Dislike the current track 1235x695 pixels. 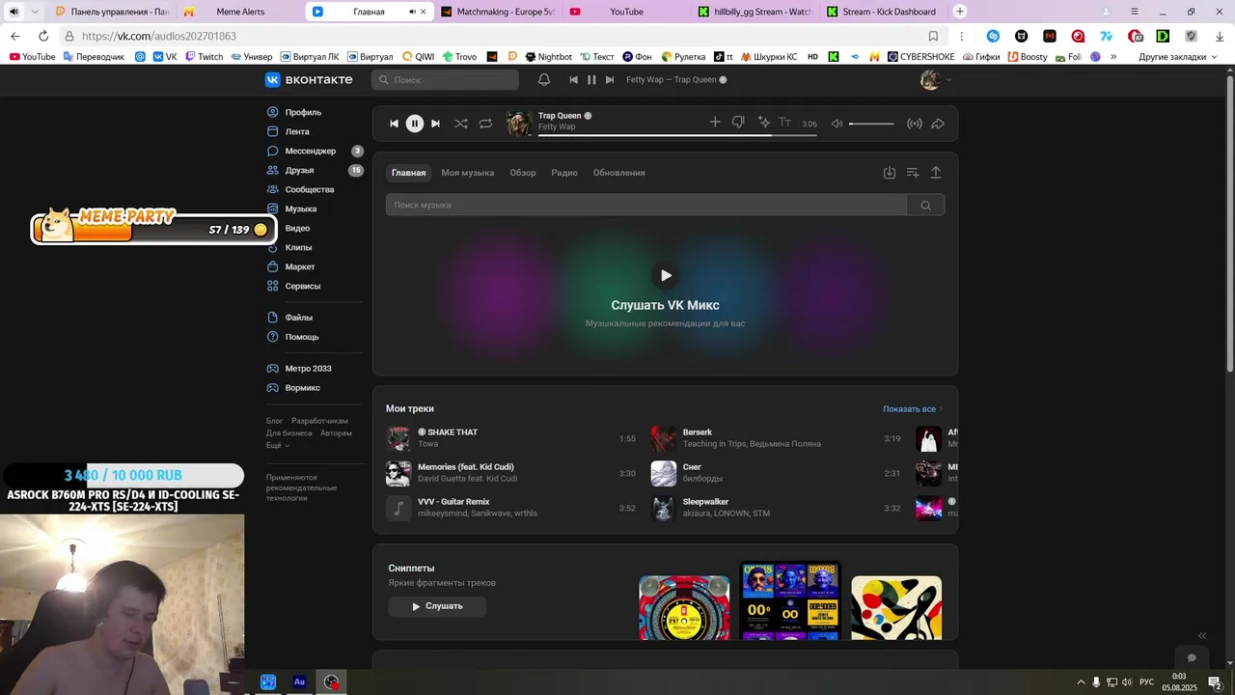click(738, 122)
